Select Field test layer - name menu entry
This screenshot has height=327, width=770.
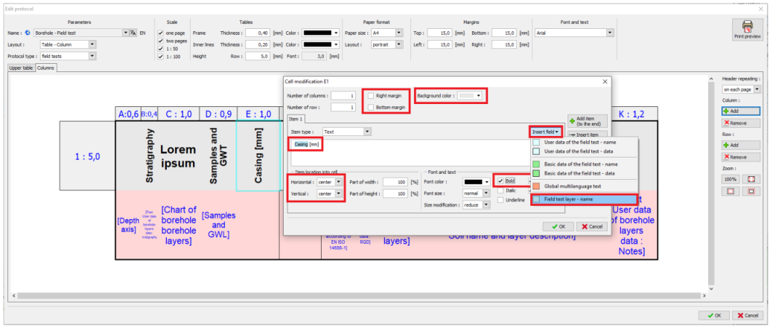pos(583,199)
